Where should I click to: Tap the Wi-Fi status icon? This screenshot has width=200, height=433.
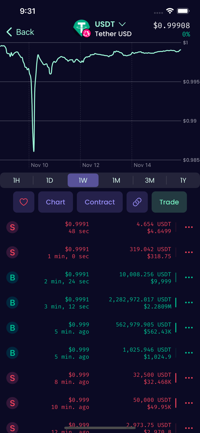click(170, 11)
